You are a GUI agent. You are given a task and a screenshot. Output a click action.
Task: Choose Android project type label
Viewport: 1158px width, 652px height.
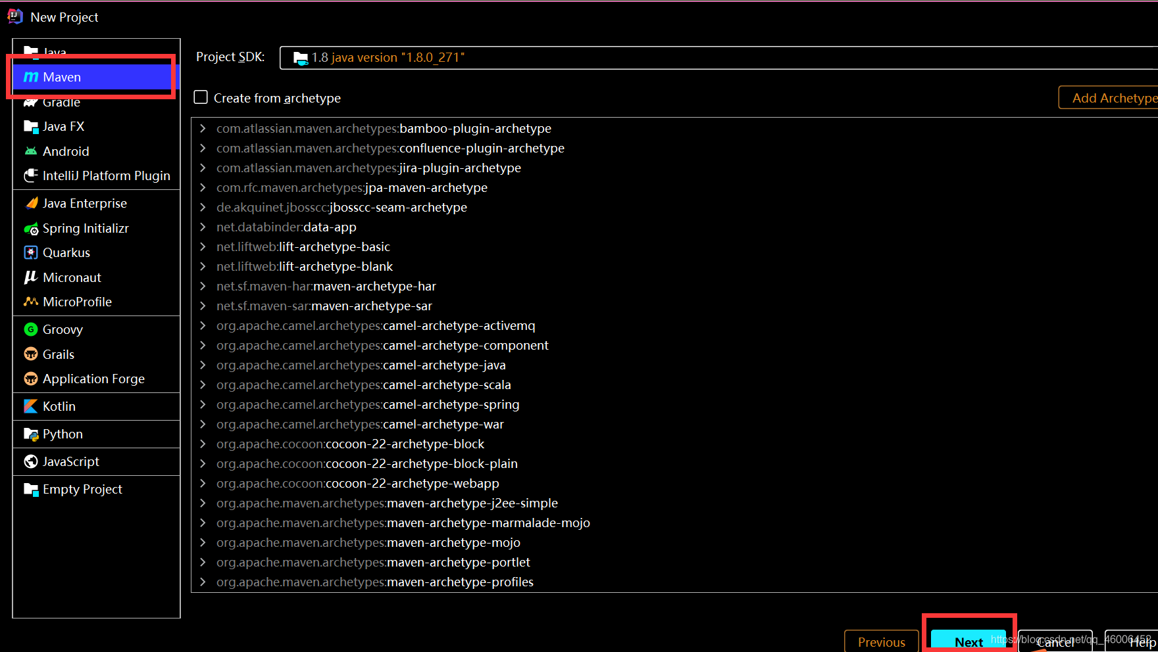pyautogui.click(x=66, y=151)
